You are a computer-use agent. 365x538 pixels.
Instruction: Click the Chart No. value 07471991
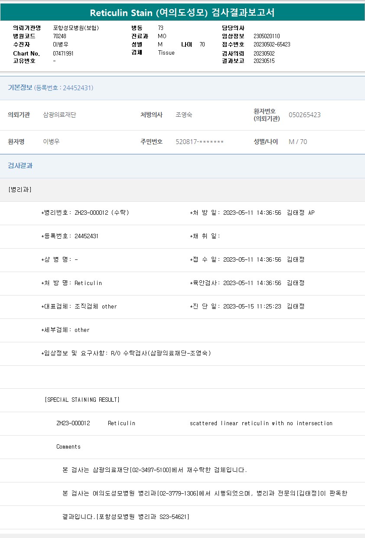(x=63, y=53)
